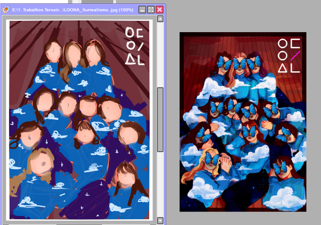Close the LOONA_Surrealismo image window
This screenshot has width=321, height=225.
coord(160,9)
